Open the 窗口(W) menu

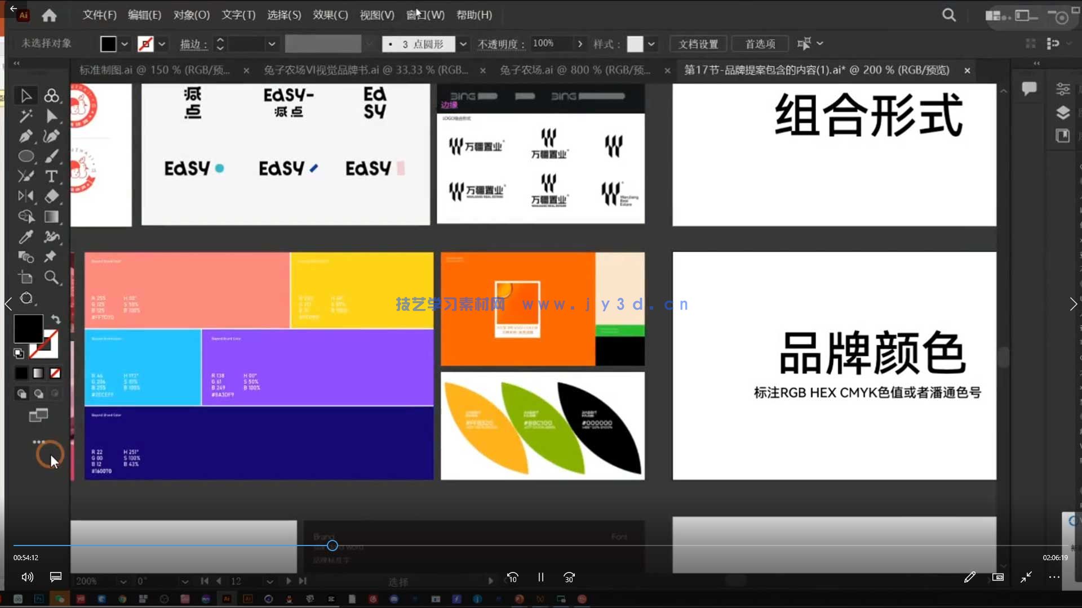click(x=425, y=15)
